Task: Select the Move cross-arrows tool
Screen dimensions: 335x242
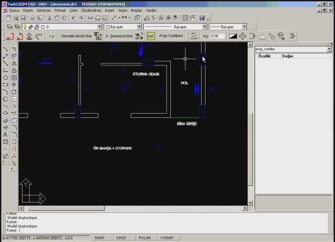Action: pyautogui.click(x=14, y=85)
